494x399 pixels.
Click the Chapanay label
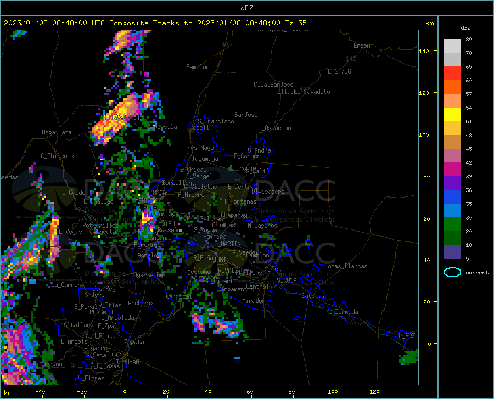(234, 215)
